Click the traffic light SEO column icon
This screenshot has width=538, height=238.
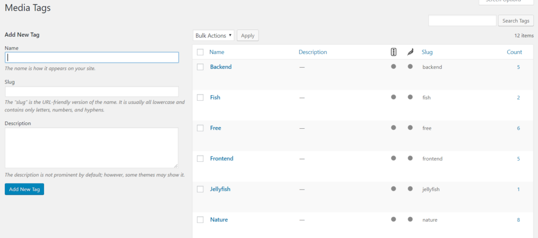(x=394, y=52)
